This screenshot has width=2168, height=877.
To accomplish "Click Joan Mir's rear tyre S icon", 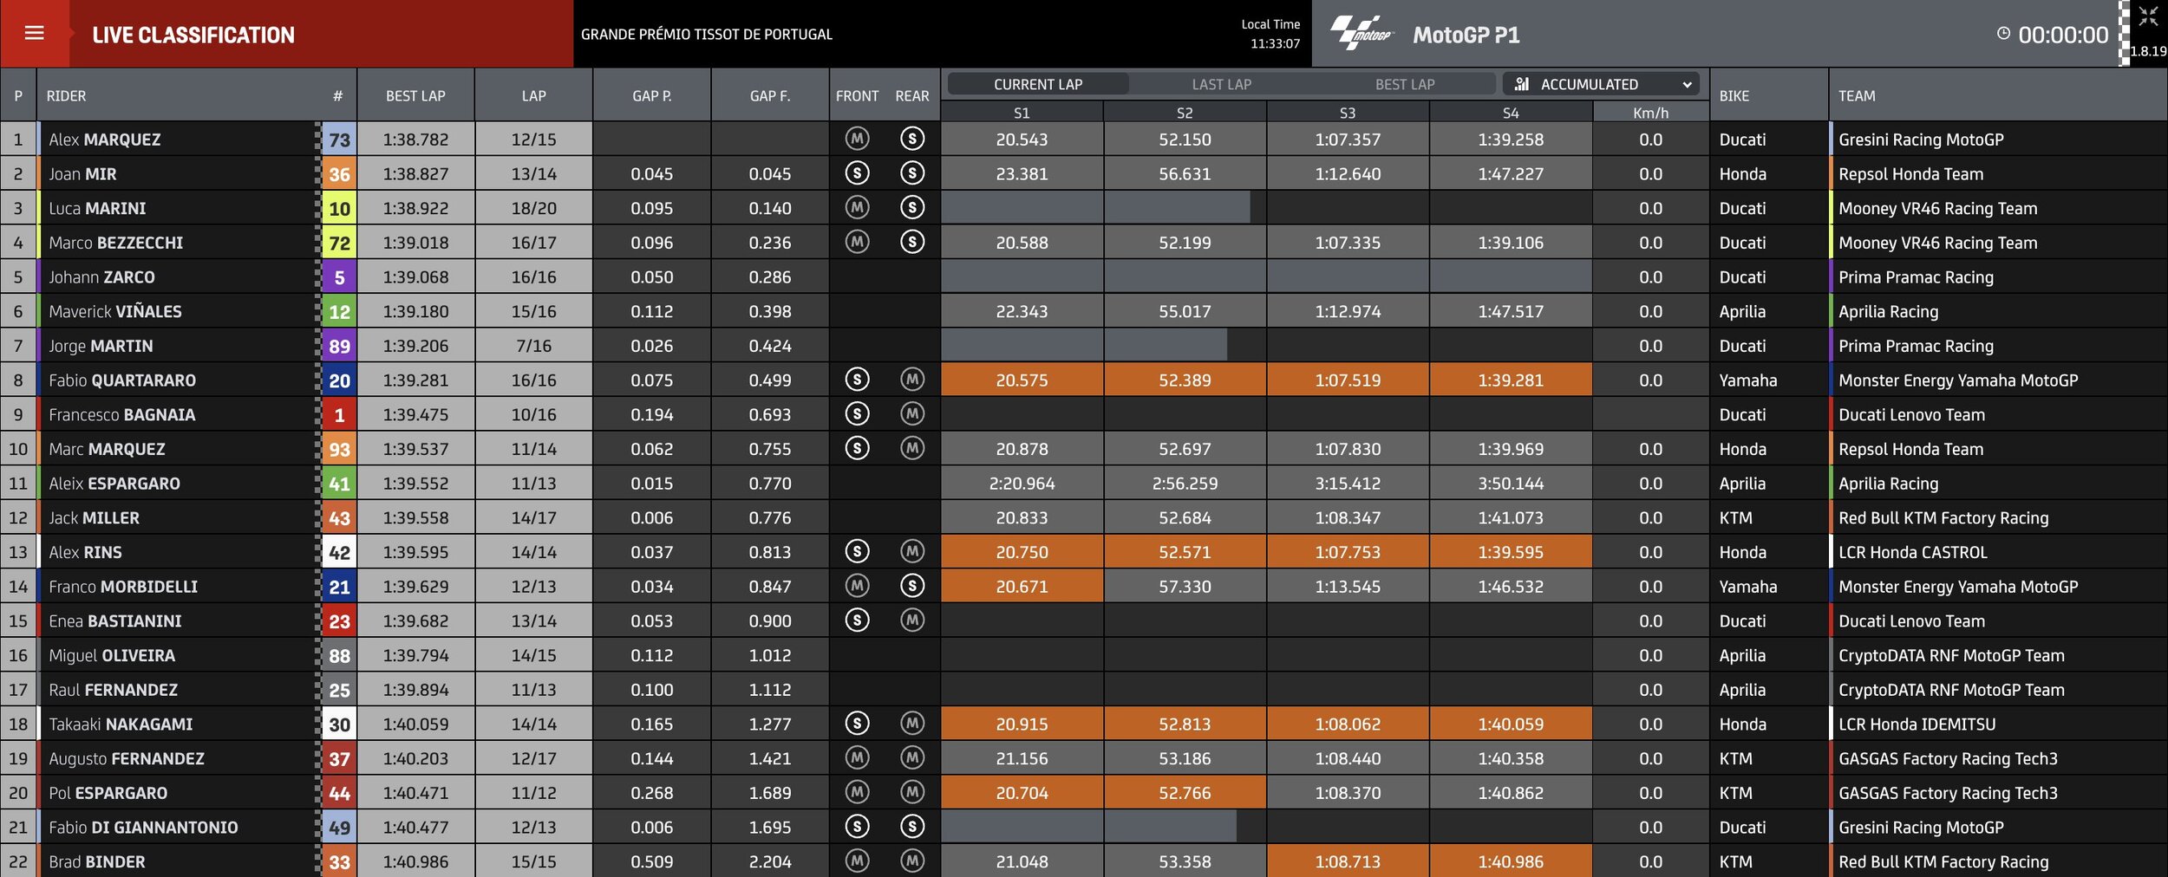I will 912,173.
